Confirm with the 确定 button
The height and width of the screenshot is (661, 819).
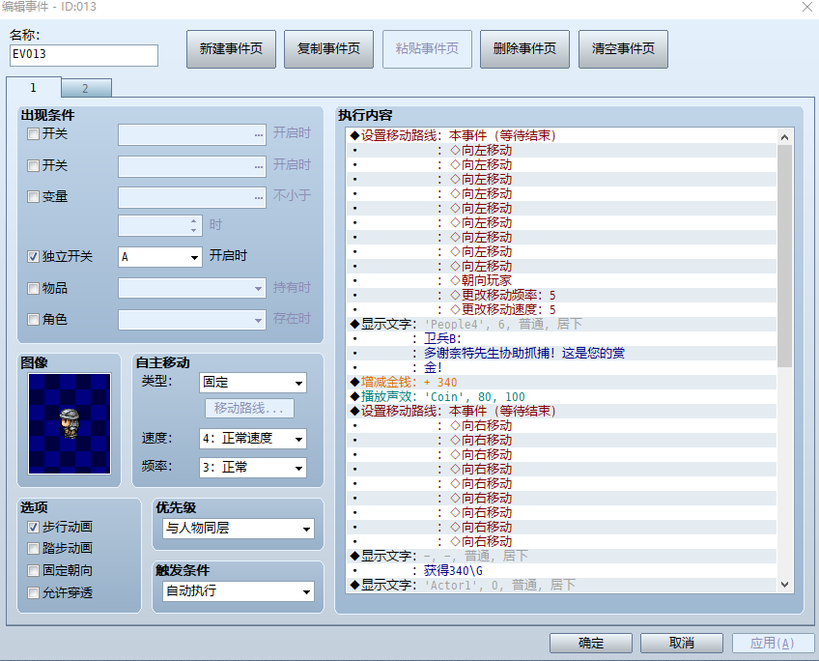(x=591, y=643)
